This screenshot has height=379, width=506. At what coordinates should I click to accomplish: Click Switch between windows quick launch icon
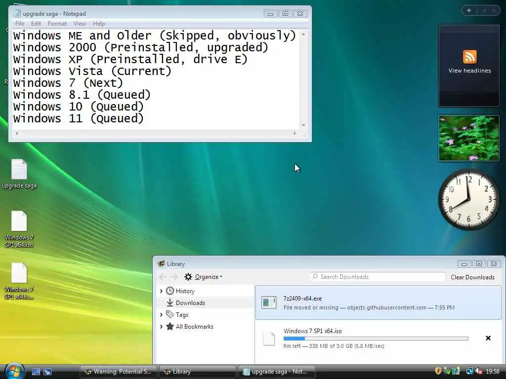(47, 372)
